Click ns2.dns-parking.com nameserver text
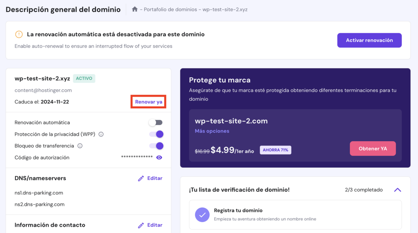418x233 pixels. click(40, 204)
